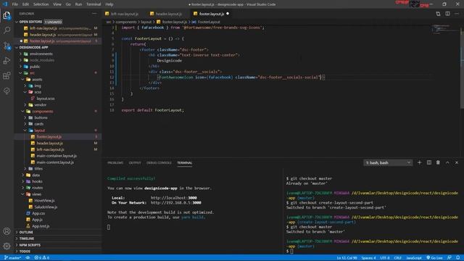Kill the terminal with trash icon
The image size is (464, 261).
[x=438, y=162]
